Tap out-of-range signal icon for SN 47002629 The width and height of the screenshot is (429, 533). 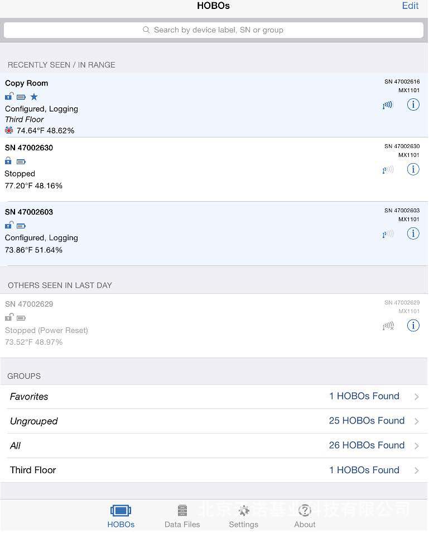pos(388,326)
